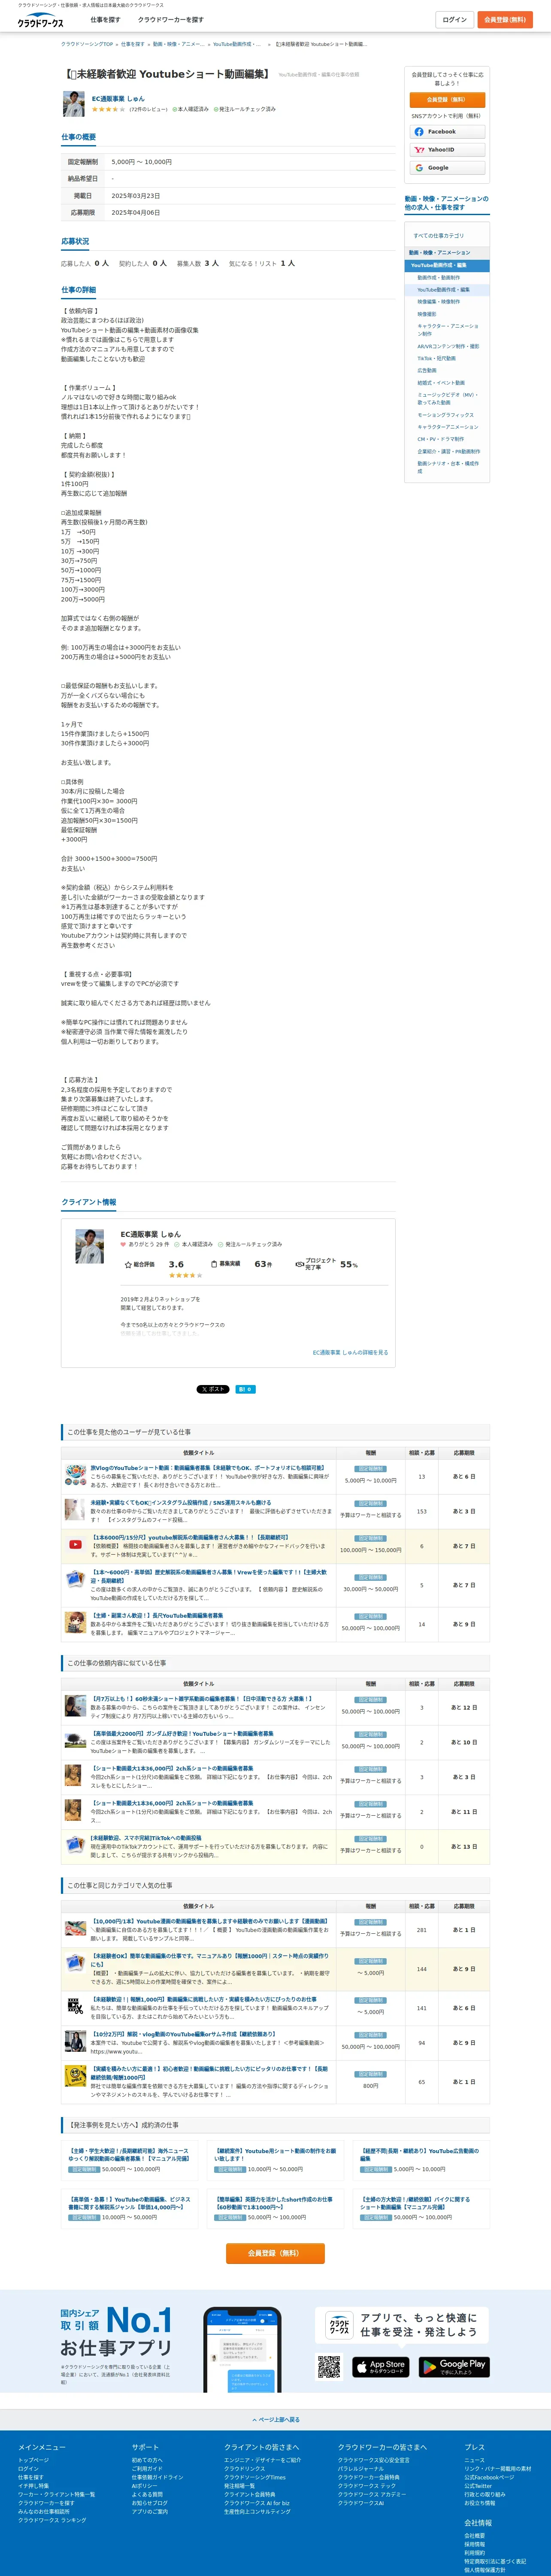Viewport: 551px width, 2576px height.
Task: Sign up with the Facebook button
Action: click(x=447, y=132)
